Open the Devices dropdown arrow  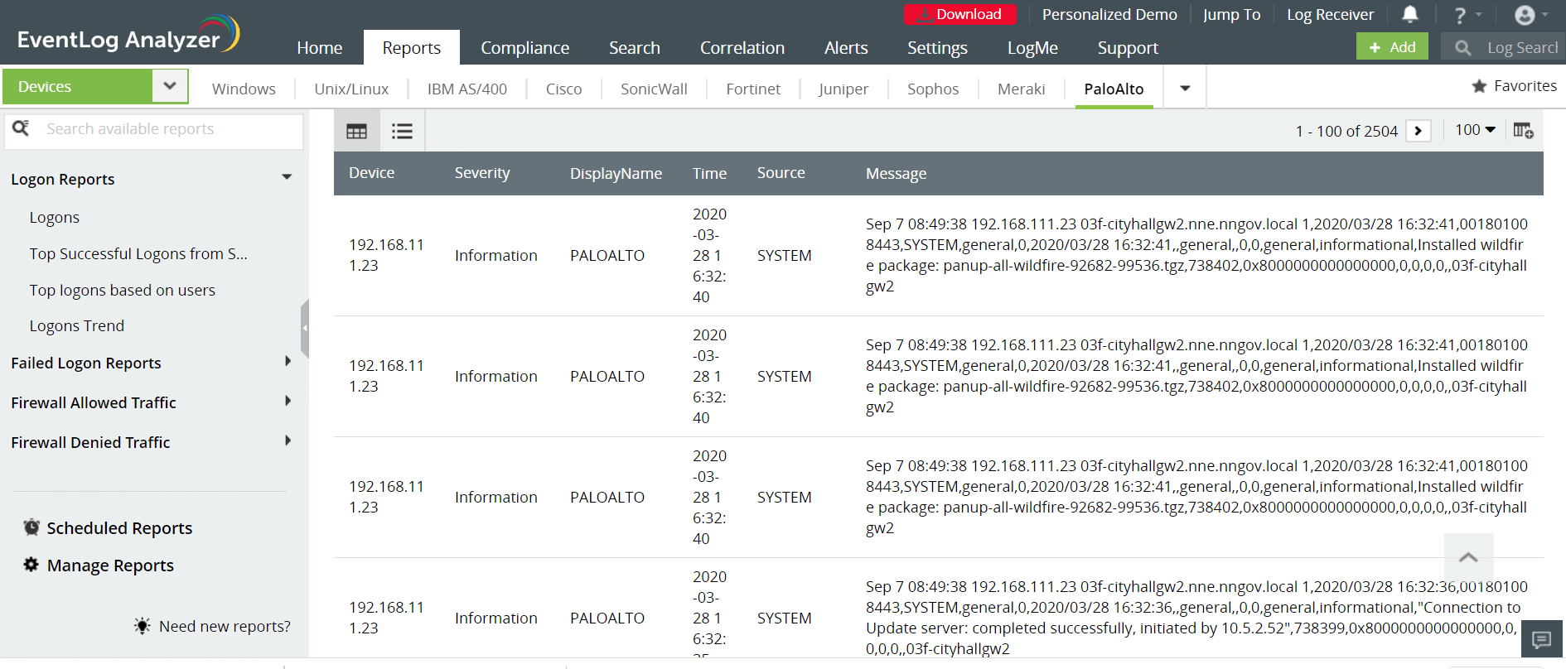tap(170, 86)
